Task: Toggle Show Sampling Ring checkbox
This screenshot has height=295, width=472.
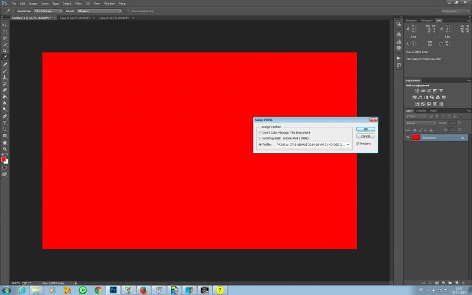Action: [x=128, y=11]
